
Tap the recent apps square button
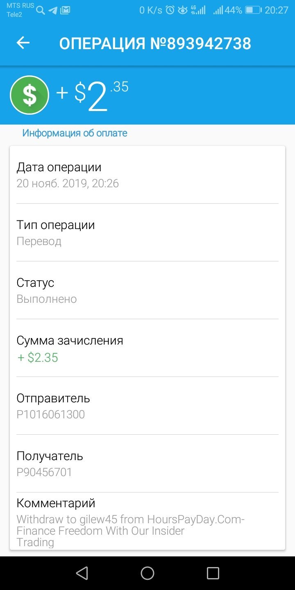(x=213, y=573)
